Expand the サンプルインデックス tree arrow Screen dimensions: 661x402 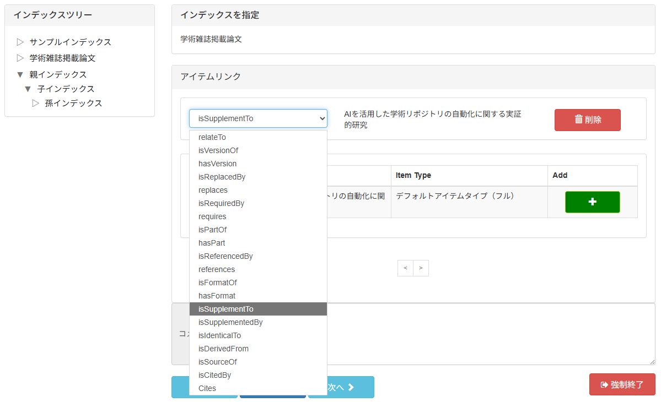20,42
